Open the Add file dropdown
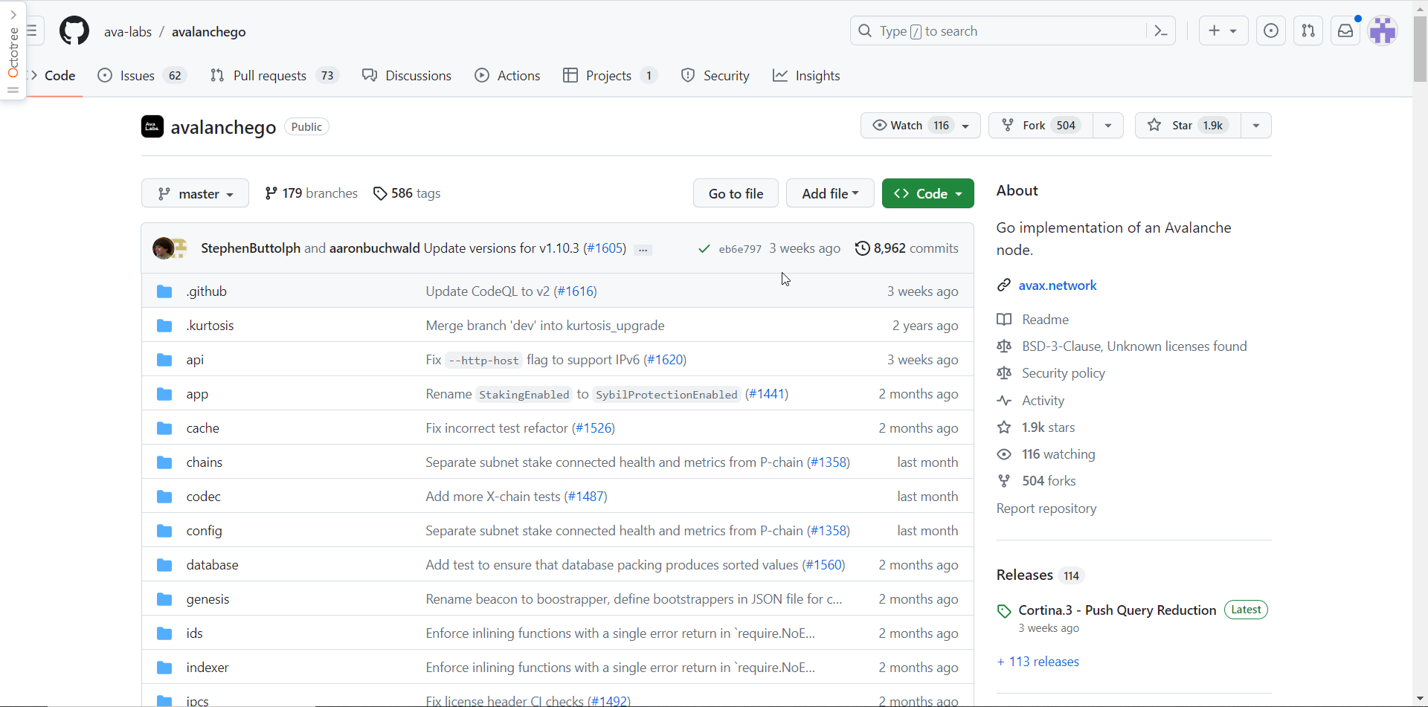 (x=830, y=193)
